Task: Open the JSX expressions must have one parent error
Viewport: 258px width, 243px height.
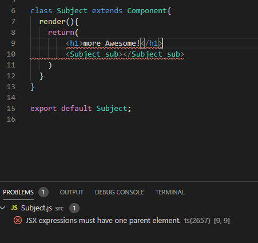Action: tap(103, 221)
